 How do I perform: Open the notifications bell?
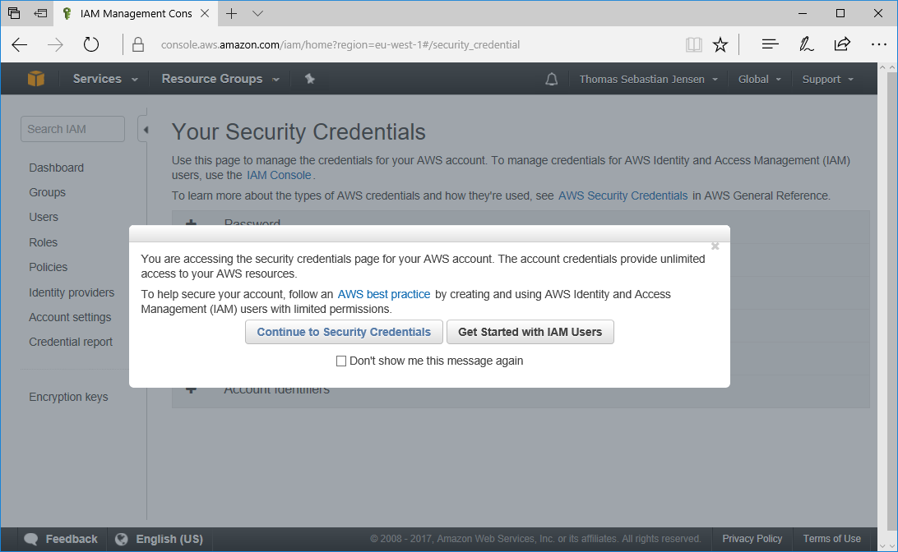coord(552,80)
